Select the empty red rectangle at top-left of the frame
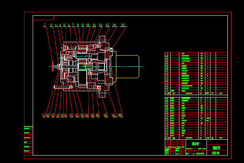Screen dimensions: 244x163 [43, 17]
